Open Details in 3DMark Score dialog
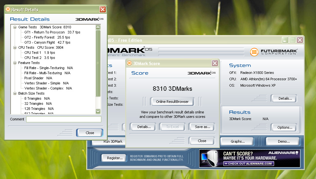316x179 pixels. 144,127
